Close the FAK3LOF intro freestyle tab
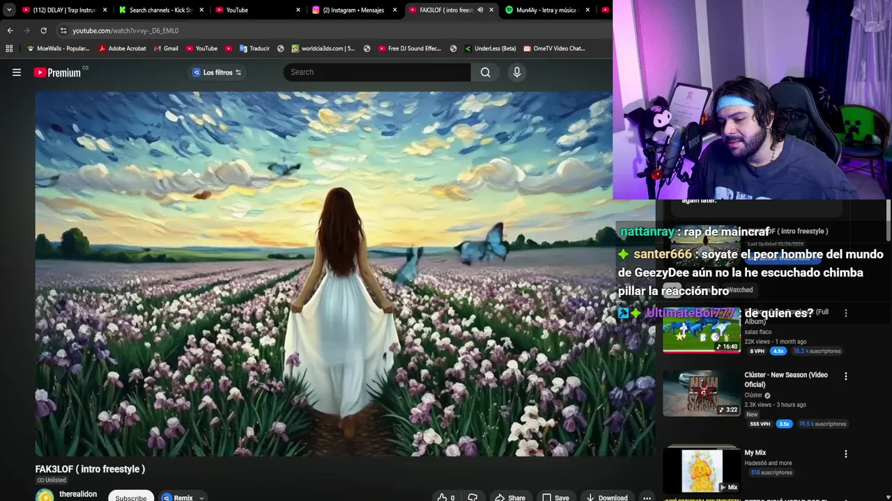 click(x=491, y=10)
